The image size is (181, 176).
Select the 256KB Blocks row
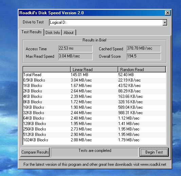(x=94, y=129)
